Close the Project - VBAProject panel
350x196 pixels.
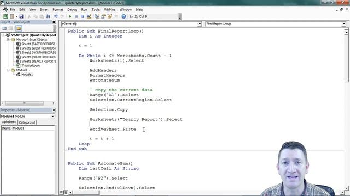point(54,22)
